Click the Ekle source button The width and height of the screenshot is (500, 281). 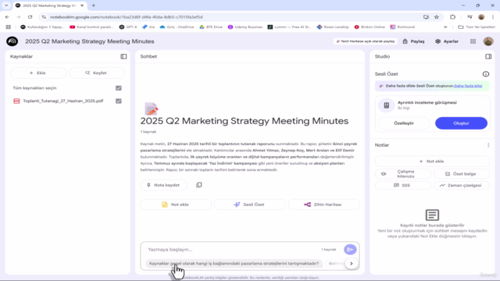38,73
